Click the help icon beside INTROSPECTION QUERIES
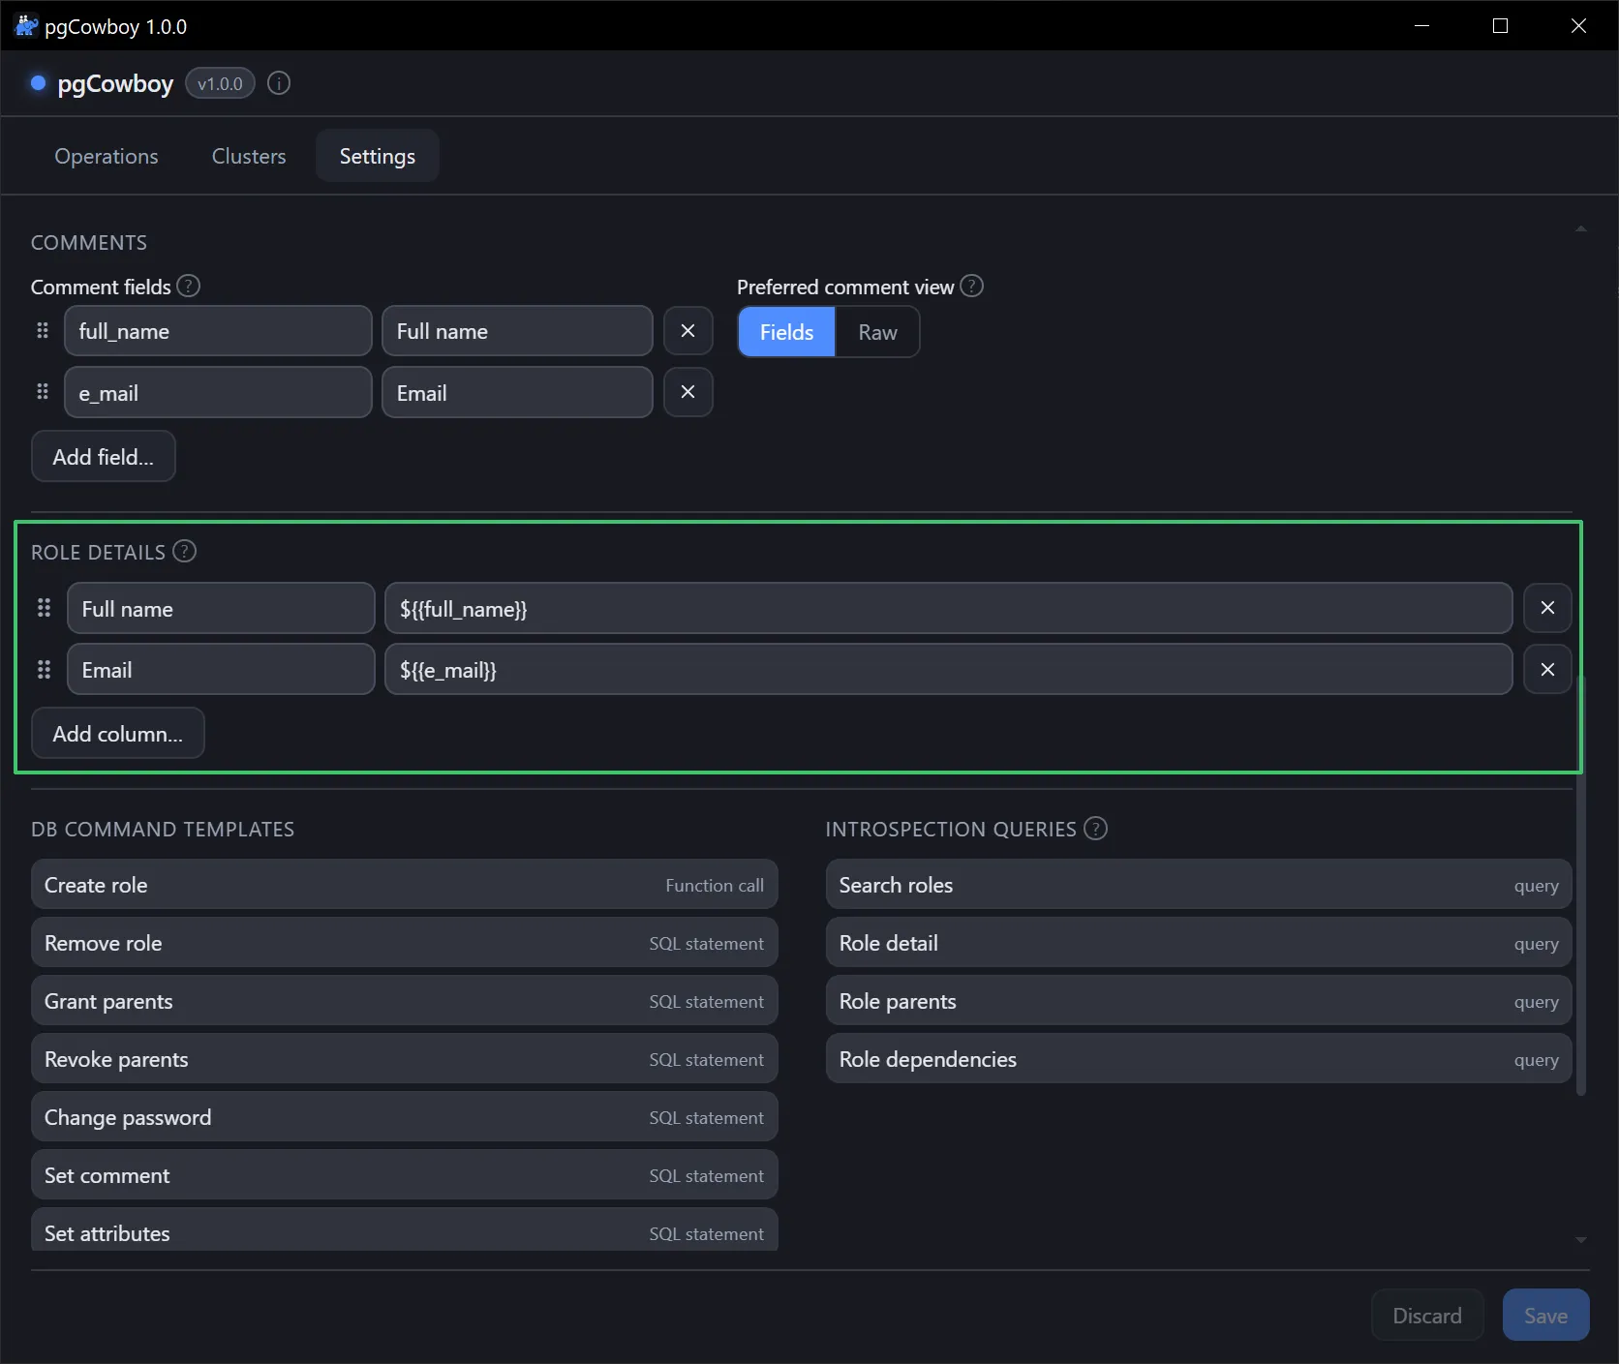 [1095, 829]
